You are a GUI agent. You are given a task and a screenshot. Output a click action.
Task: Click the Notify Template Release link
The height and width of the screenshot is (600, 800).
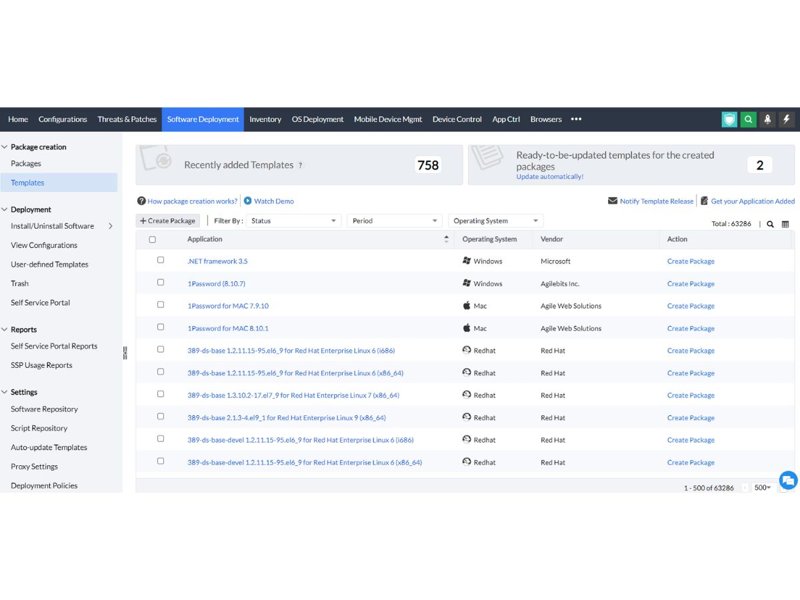657,201
